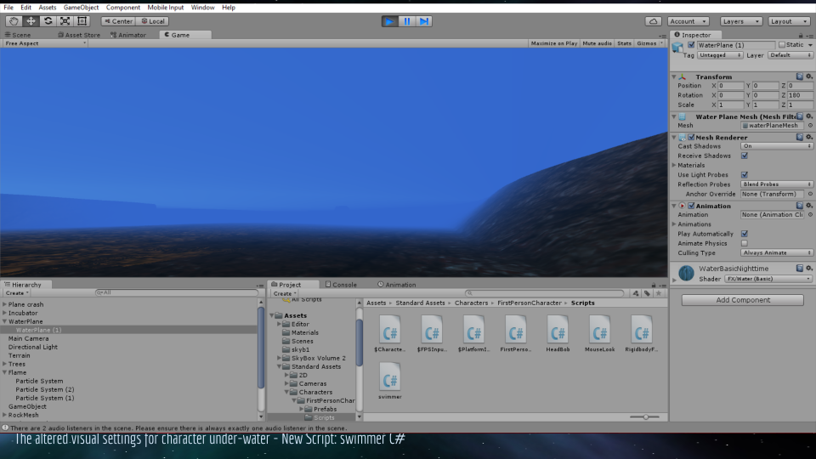This screenshot has height=459, width=816.
Task: Open the Culling Type dropdown
Action: click(x=776, y=252)
